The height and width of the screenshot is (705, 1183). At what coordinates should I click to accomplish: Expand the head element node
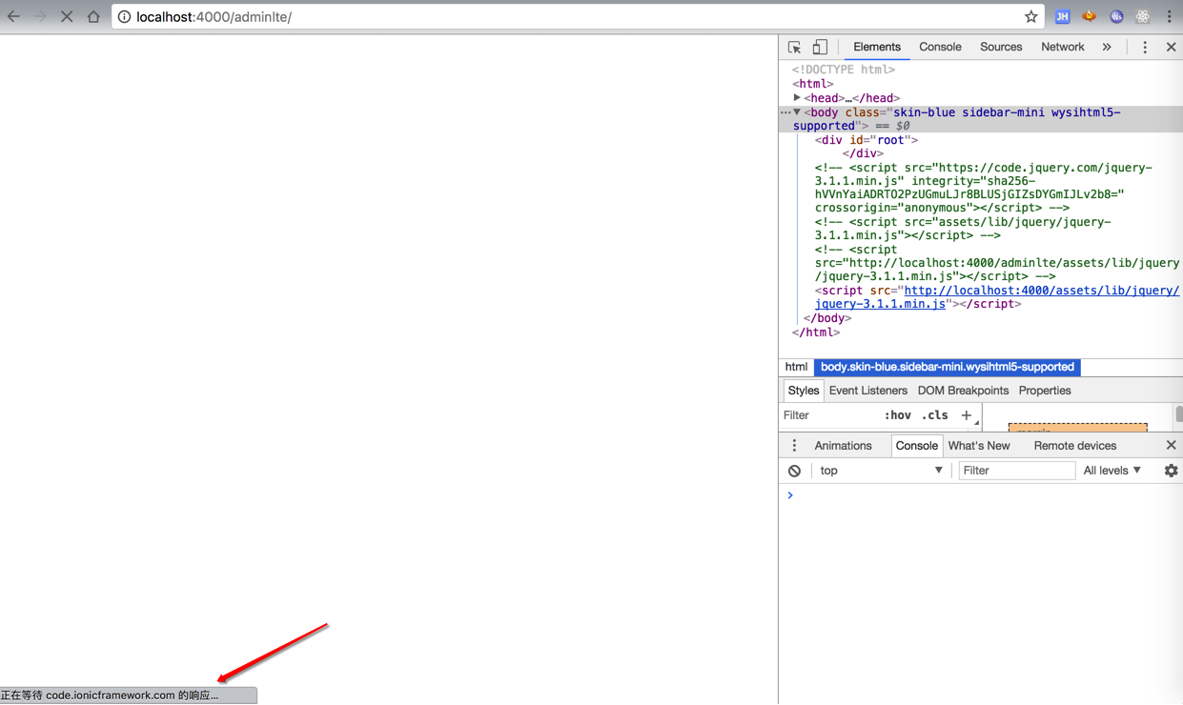click(x=797, y=98)
